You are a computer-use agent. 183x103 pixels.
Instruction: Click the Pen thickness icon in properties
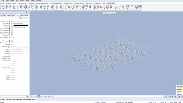(x=9, y=22)
